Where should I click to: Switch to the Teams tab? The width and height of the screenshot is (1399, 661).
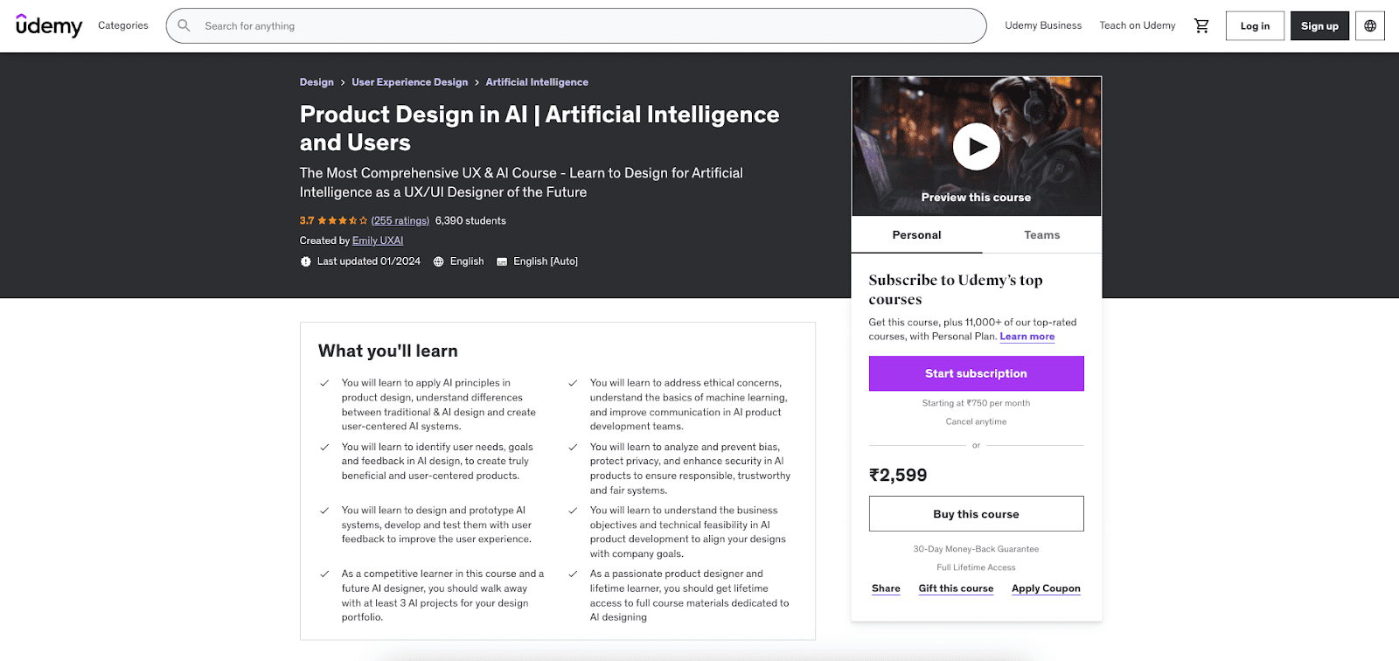click(1041, 235)
